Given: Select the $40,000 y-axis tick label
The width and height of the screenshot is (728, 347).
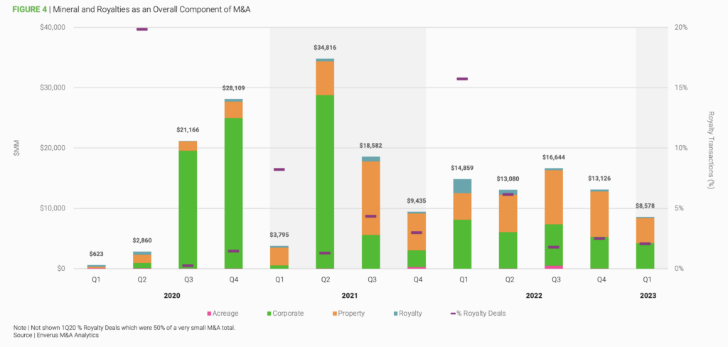Looking at the screenshot, I should coord(52,28).
